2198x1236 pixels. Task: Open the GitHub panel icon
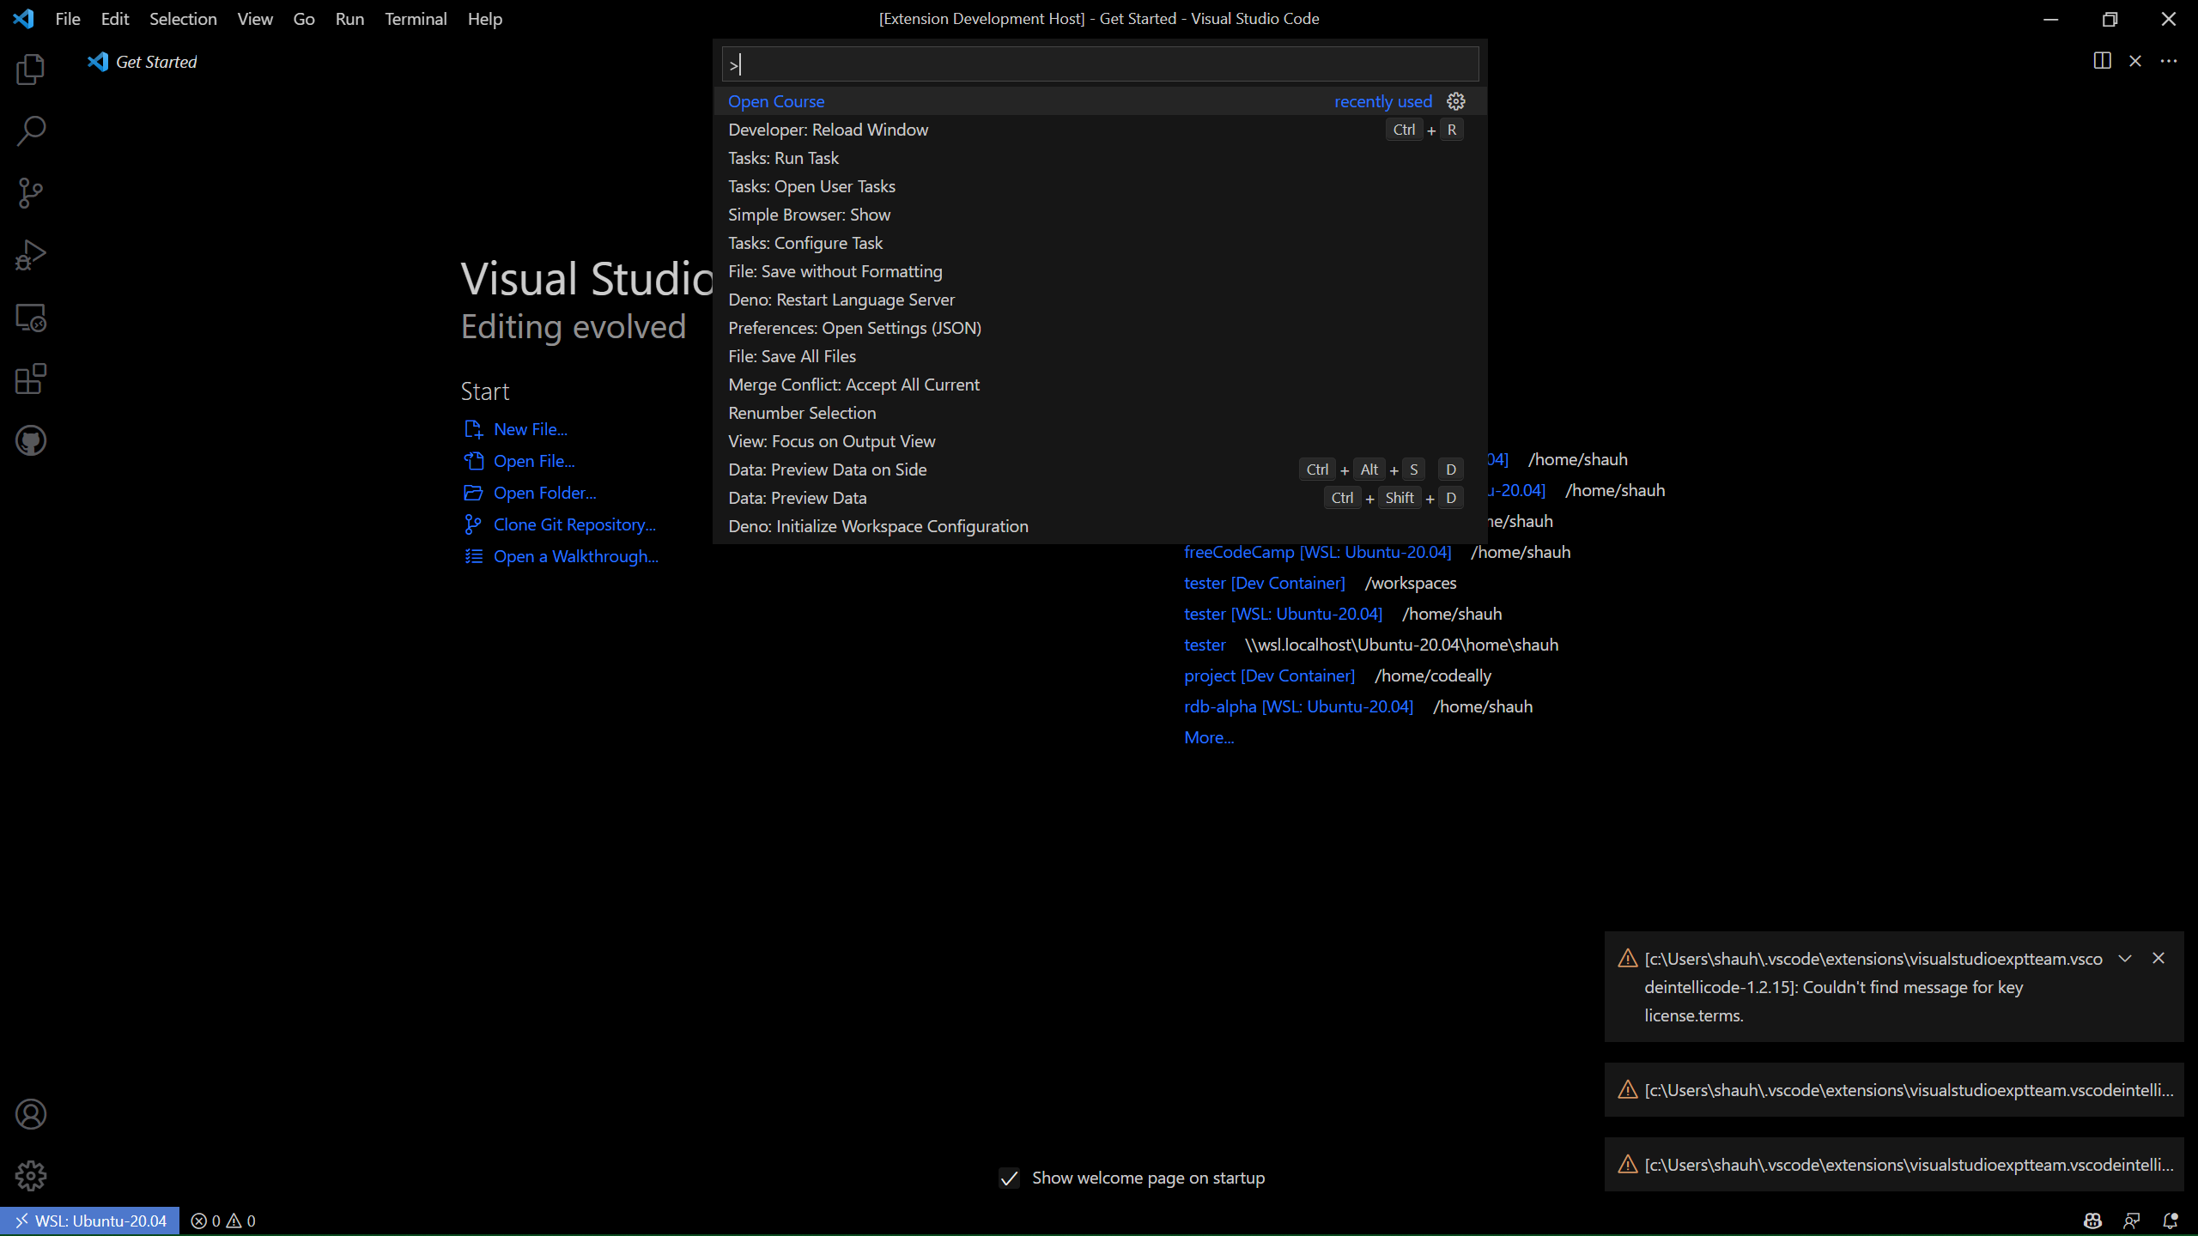(31, 441)
